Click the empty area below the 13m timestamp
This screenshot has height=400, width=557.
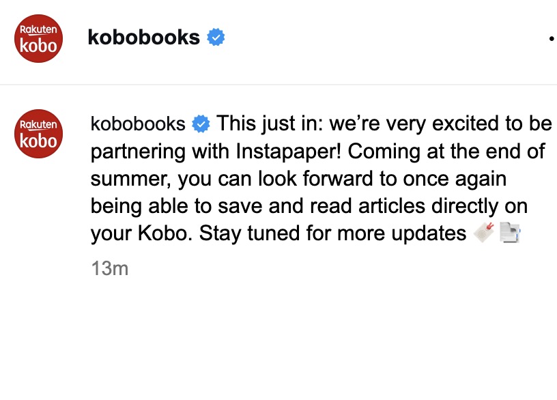(273, 334)
